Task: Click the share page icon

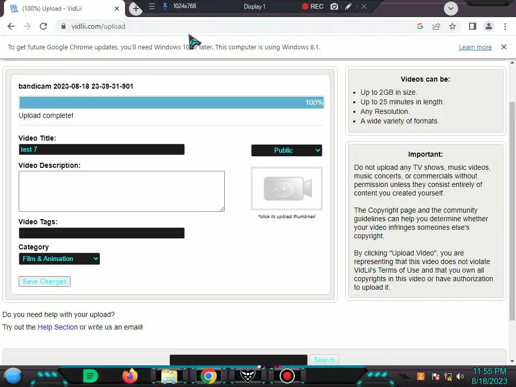Action: (436, 26)
